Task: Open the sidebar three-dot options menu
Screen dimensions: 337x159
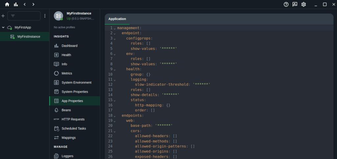Action: 45,16
